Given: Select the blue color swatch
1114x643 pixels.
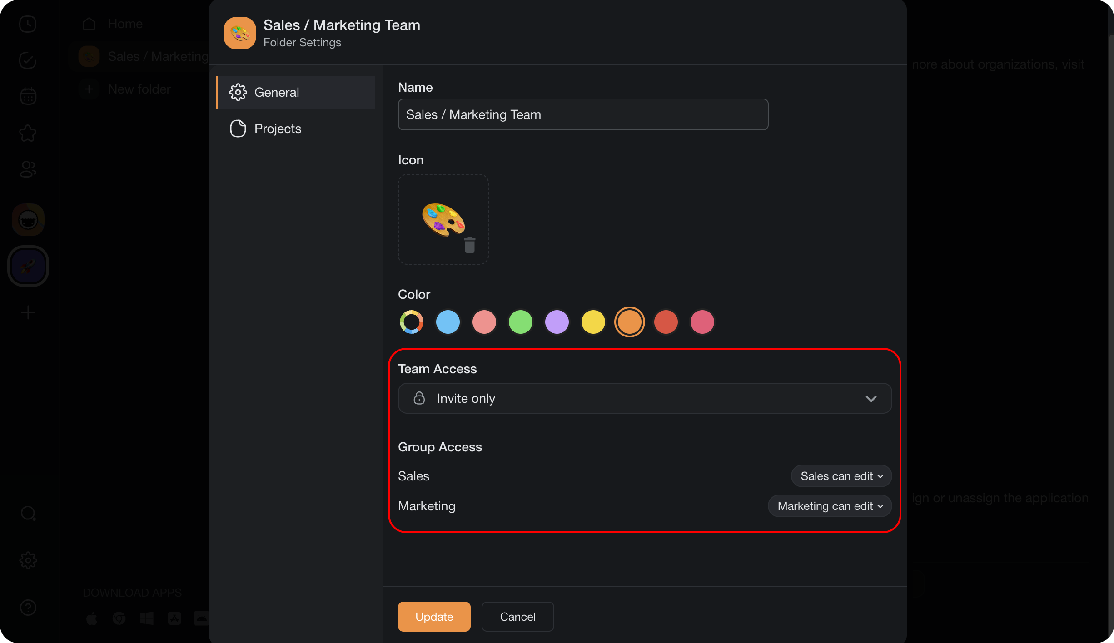Looking at the screenshot, I should coord(448,322).
